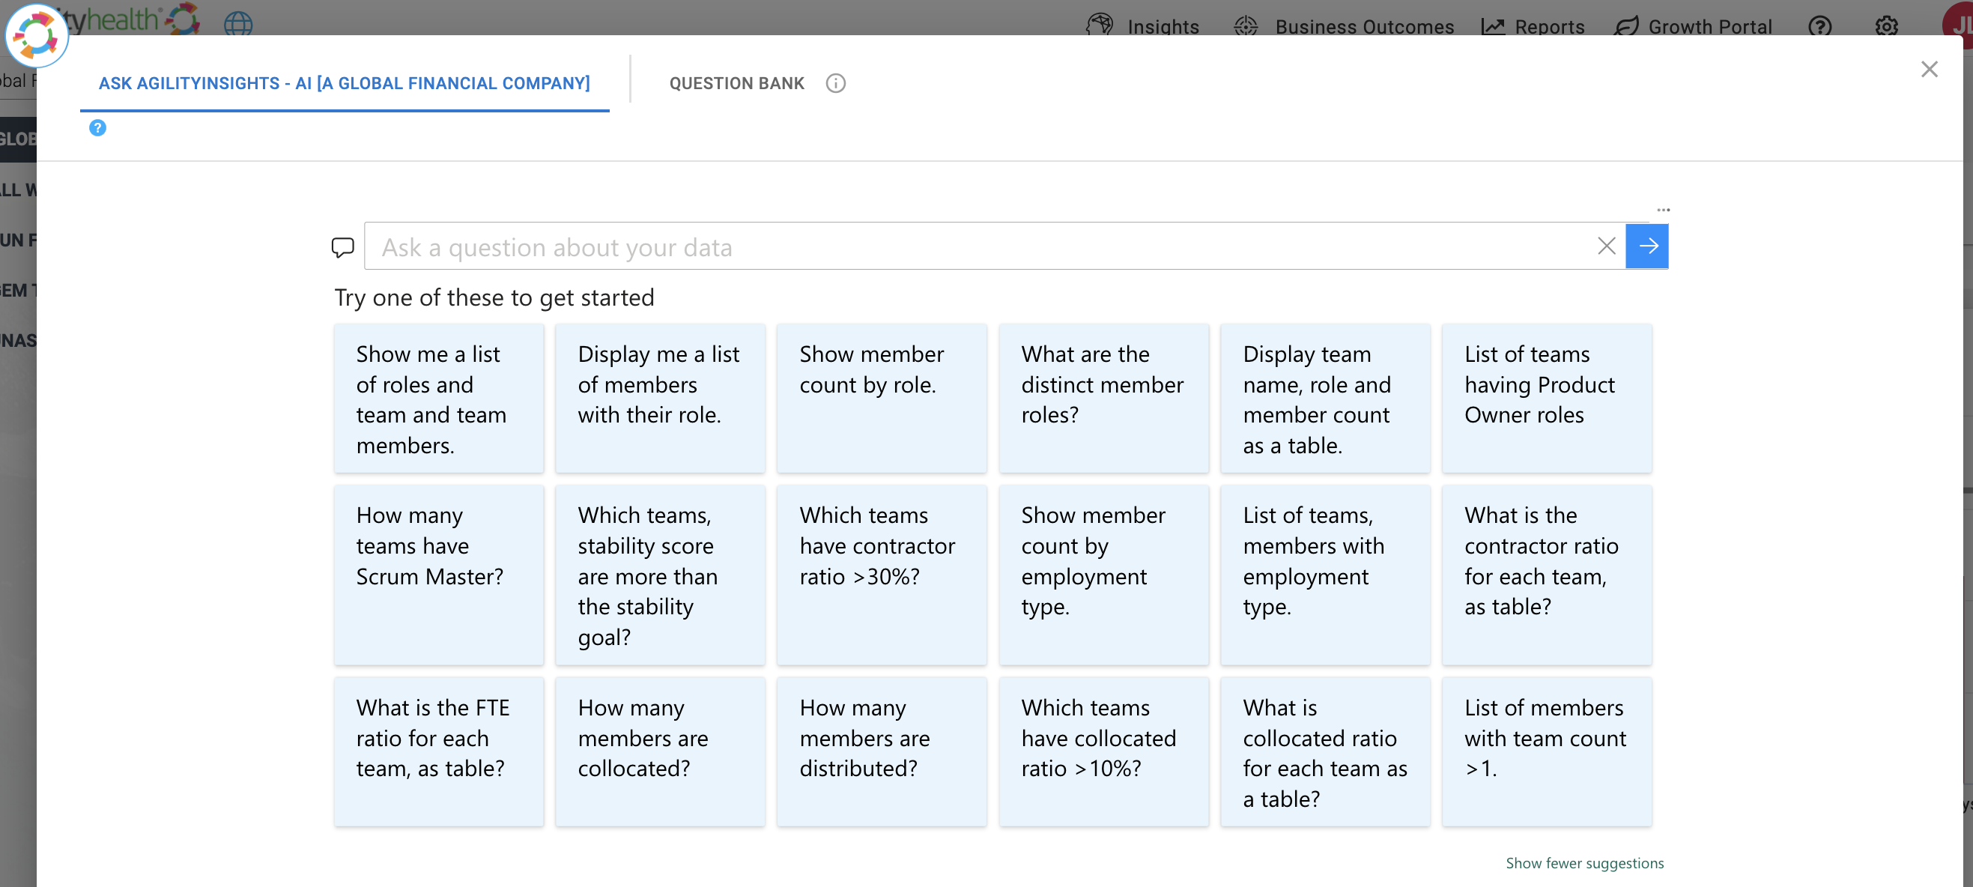Select 'List of members with team count >1' card
Screen dimensions: 1973x887
click(1546, 751)
